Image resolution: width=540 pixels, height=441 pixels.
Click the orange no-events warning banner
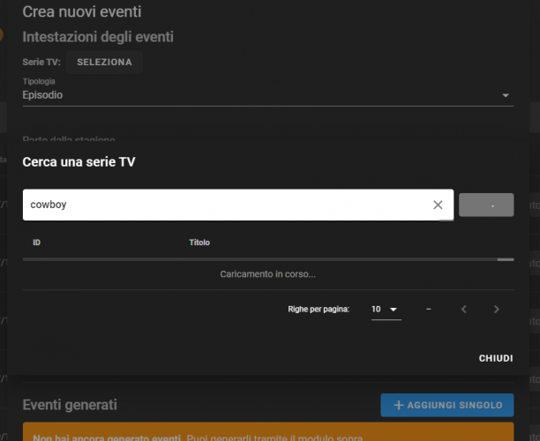pyautogui.click(x=268, y=431)
